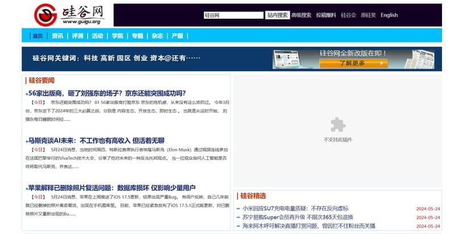The width and height of the screenshot is (455, 234).
Task: Select the 杂志 nav menu item
Action: (158, 36)
